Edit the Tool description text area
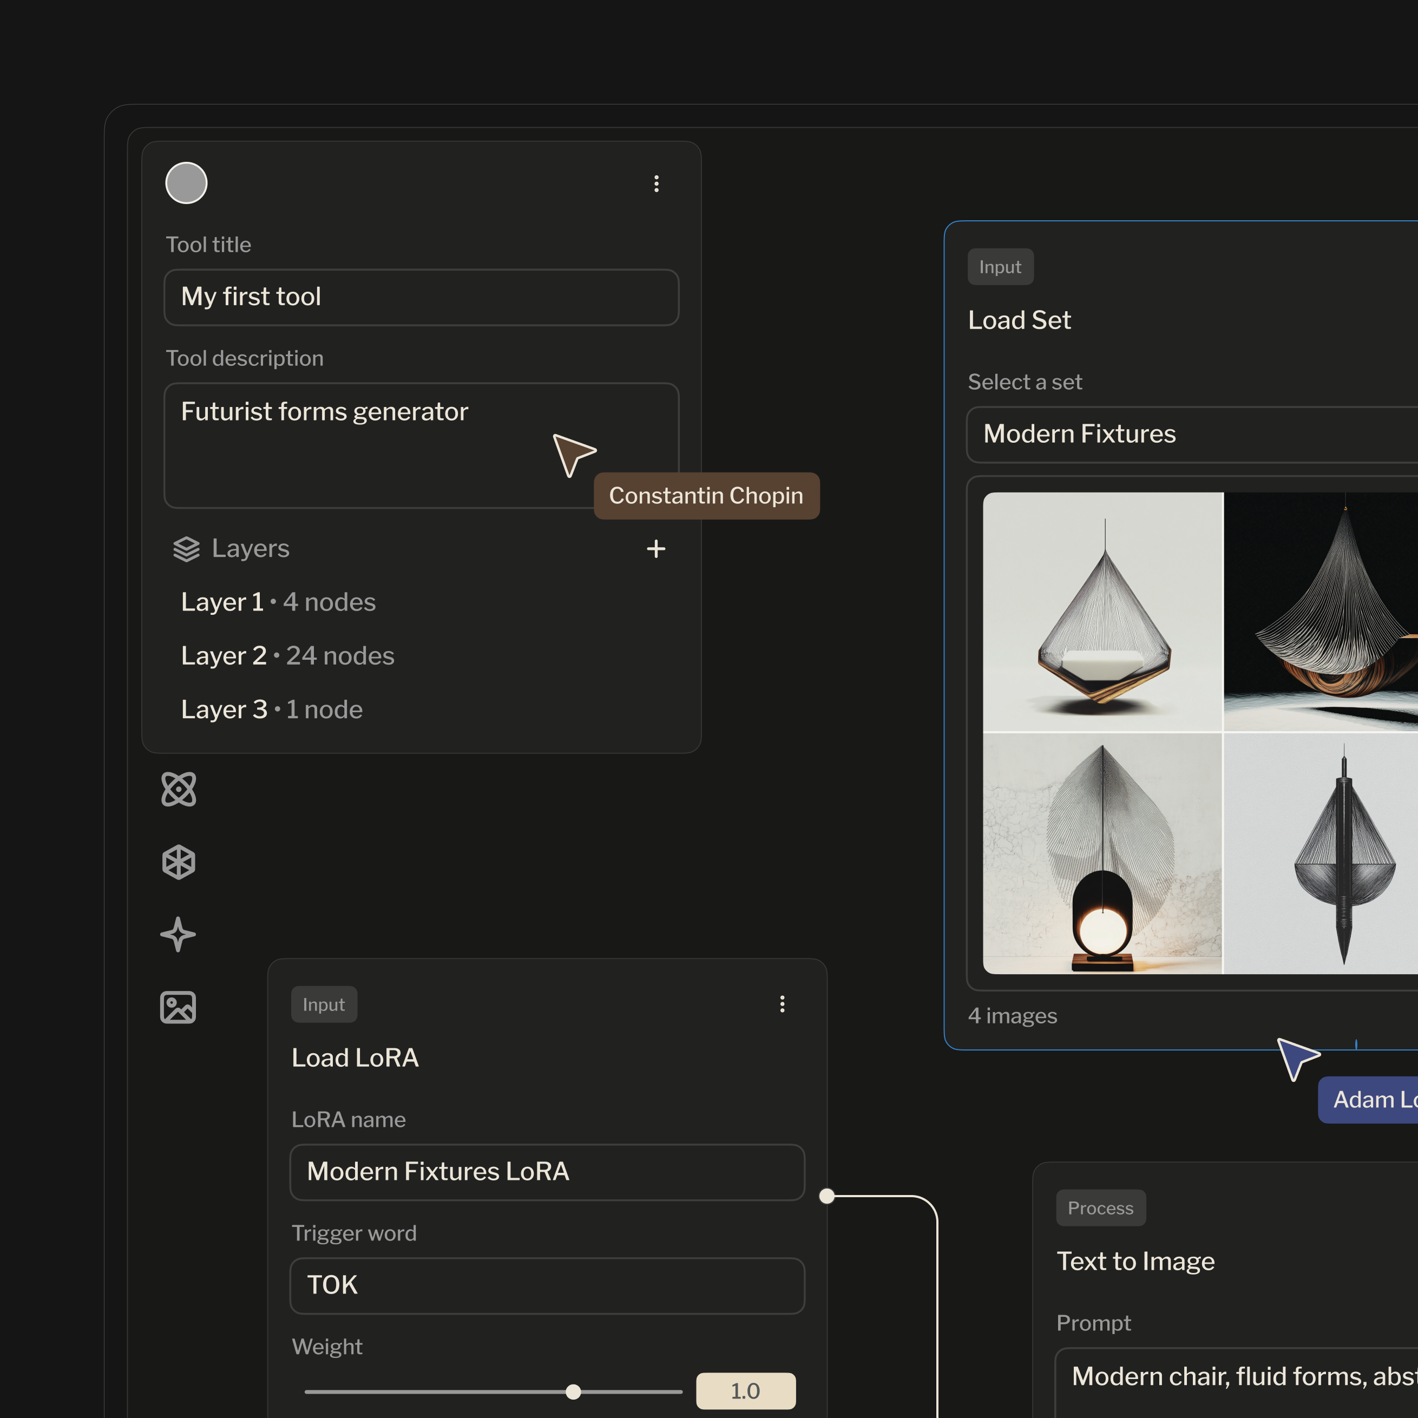1418x1418 pixels. coord(421,445)
